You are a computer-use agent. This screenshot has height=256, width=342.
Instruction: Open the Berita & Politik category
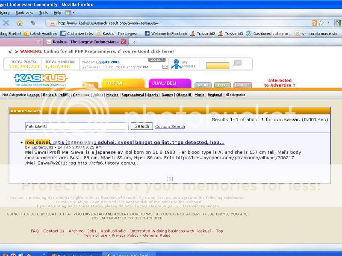[56, 95]
